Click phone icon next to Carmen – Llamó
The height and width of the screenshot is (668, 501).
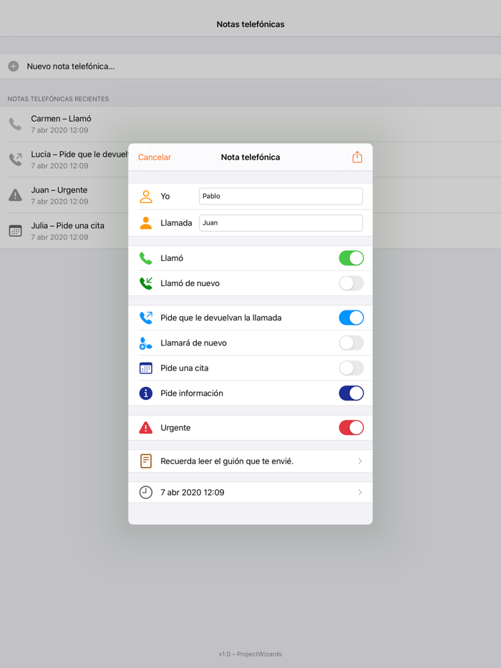(15, 124)
